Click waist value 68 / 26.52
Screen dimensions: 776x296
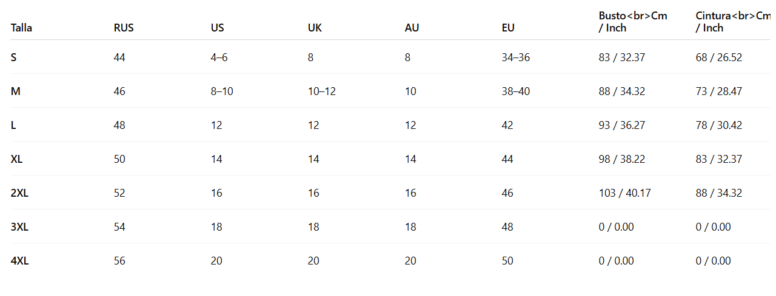pos(719,58)
